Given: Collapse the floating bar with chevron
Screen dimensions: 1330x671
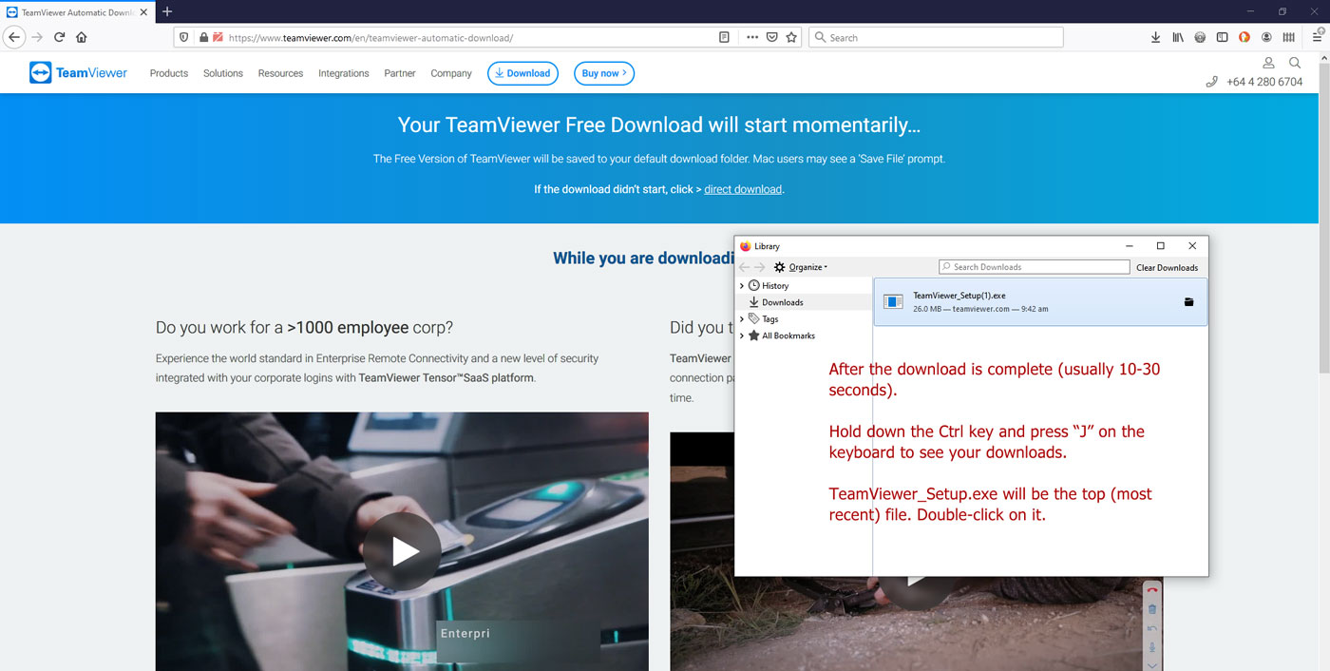Looking at the screenshot, I should 1152,664.
